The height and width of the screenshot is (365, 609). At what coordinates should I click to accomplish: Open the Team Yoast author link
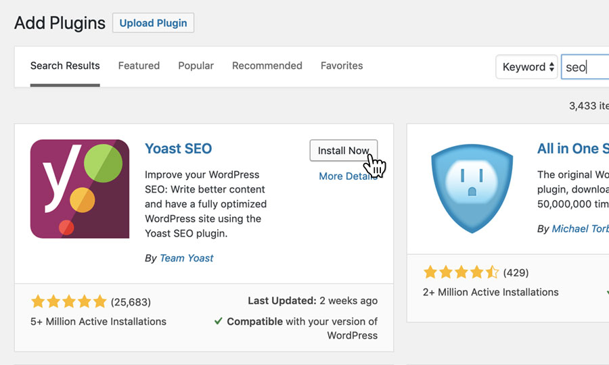(x=187, y=258)
